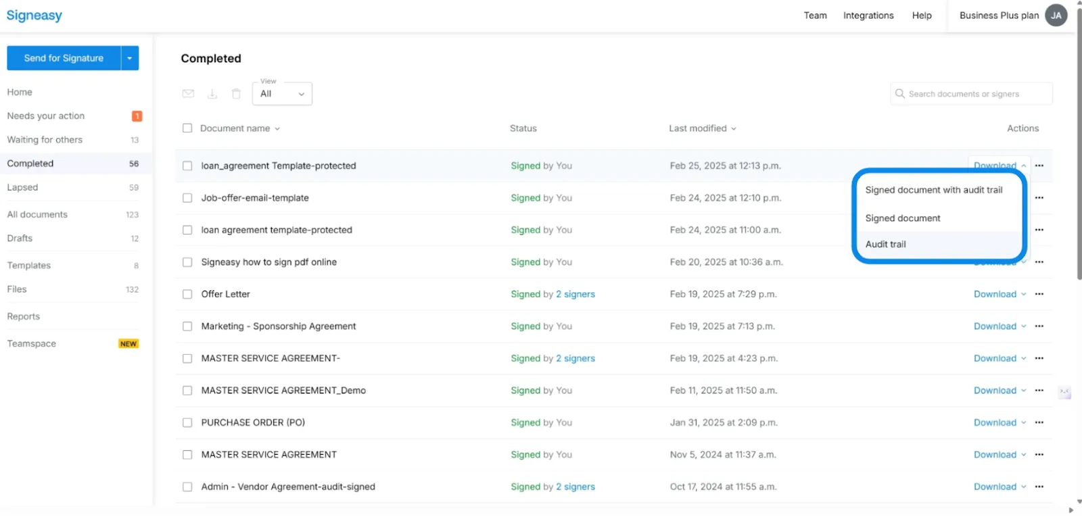Viewport: 1082px width, 519px height.
Task: Check the Job-offer-email-template row
Action: [x=187, y=198]
